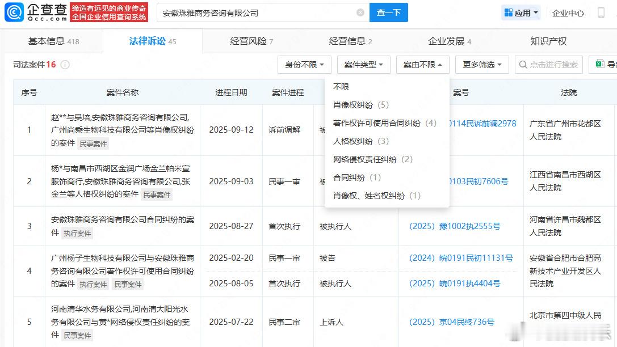Expand the 案件类型 filter dropdown
Screen dimensions: 617x347
pyautogui.click(x=364, y=65)
